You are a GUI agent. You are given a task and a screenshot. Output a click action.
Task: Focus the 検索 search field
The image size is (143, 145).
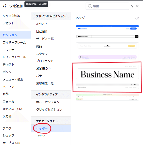click(107, 6)
